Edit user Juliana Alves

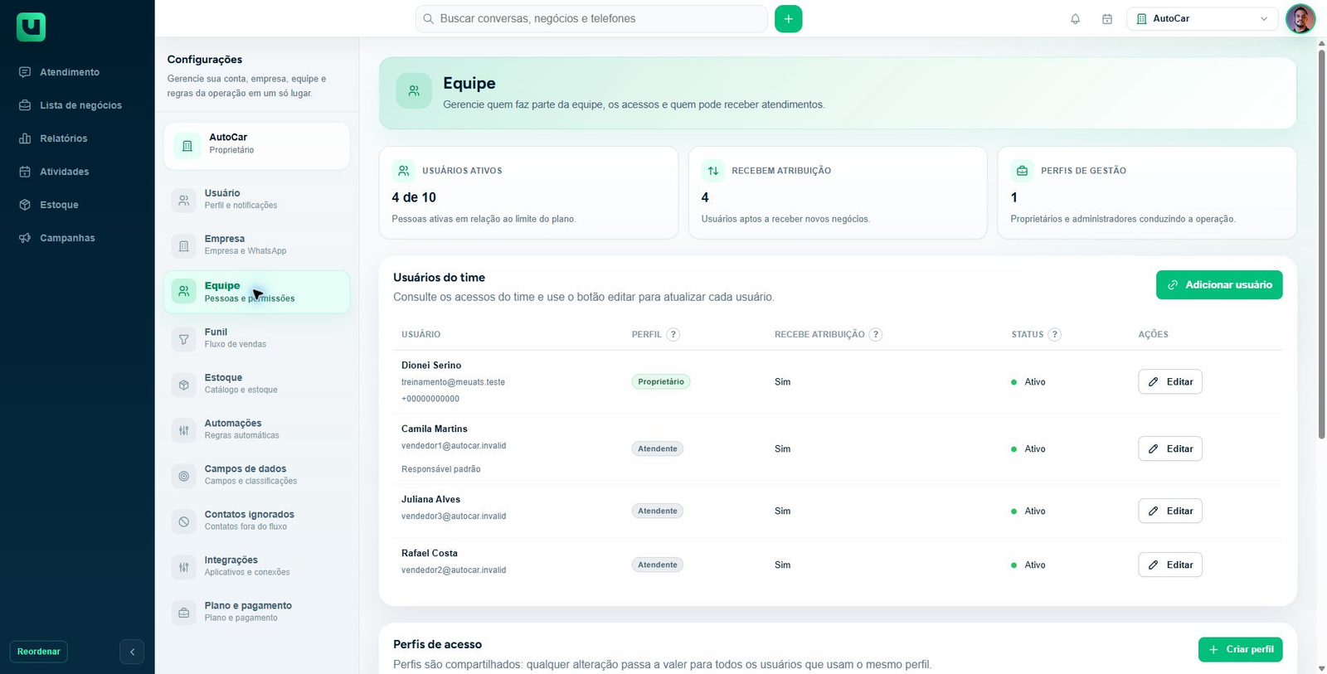tap(1170, 511)
